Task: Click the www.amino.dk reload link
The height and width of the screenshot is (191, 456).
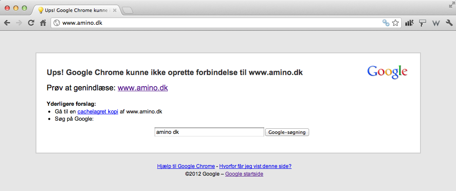Action: point(143,88)
